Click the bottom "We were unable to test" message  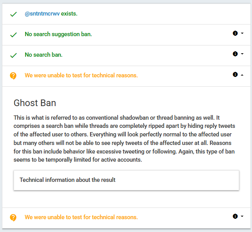[x=81, y=217]
